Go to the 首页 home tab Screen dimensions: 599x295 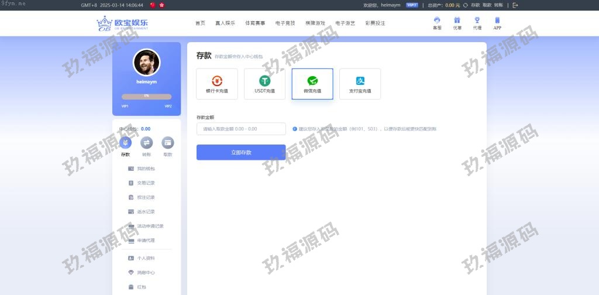pos(200,23)
